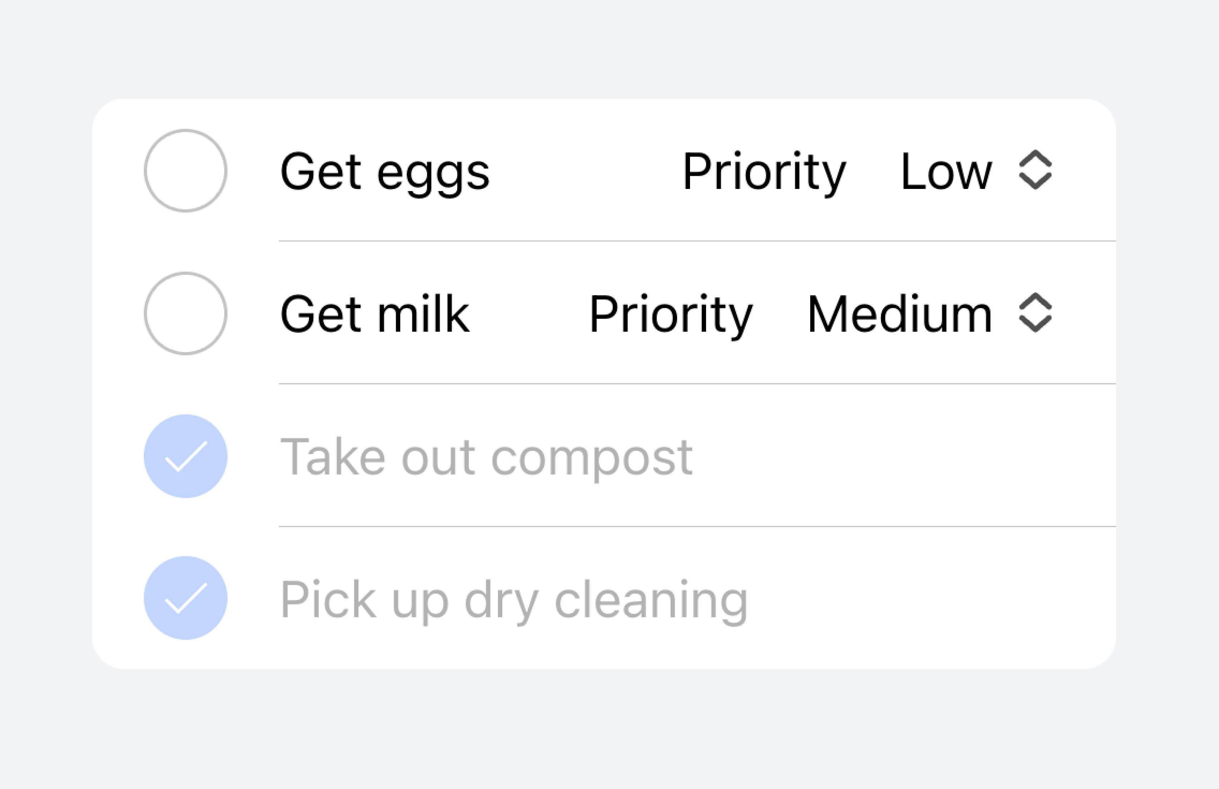Click the Take out compost task text
Viewport: 1219px width, 789px height.
[486, 457]
